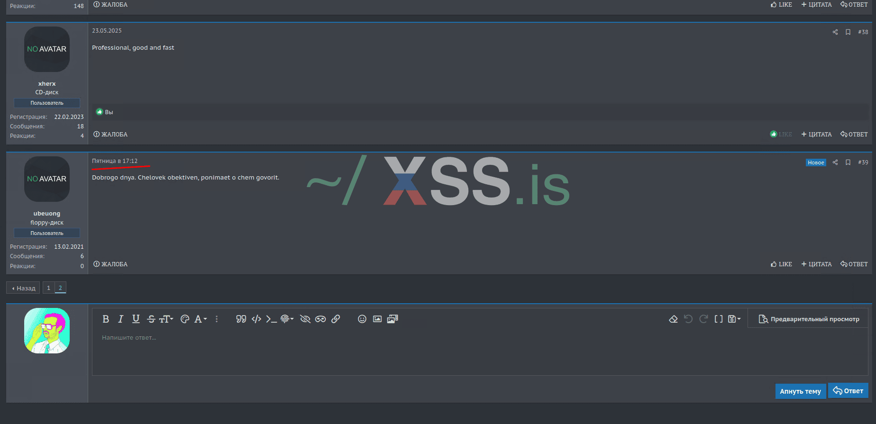Open ubeuong's user profile name
876x424 pixels.
point(47,214)
